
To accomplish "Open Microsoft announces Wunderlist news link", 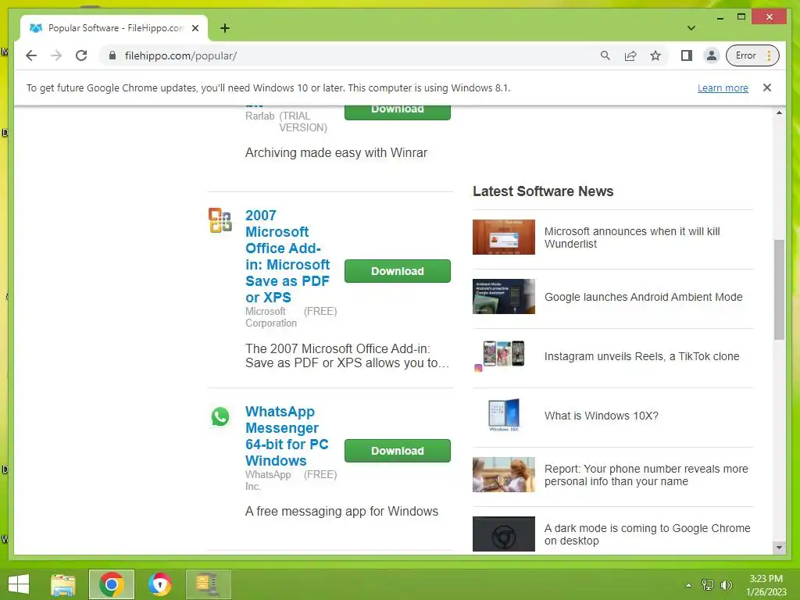I will (632, 237).
